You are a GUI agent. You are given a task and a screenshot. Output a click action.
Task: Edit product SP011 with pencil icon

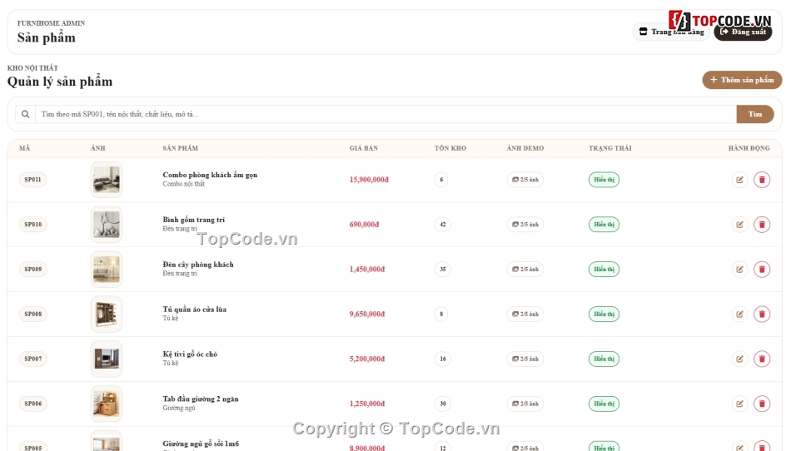pos(739,180)
